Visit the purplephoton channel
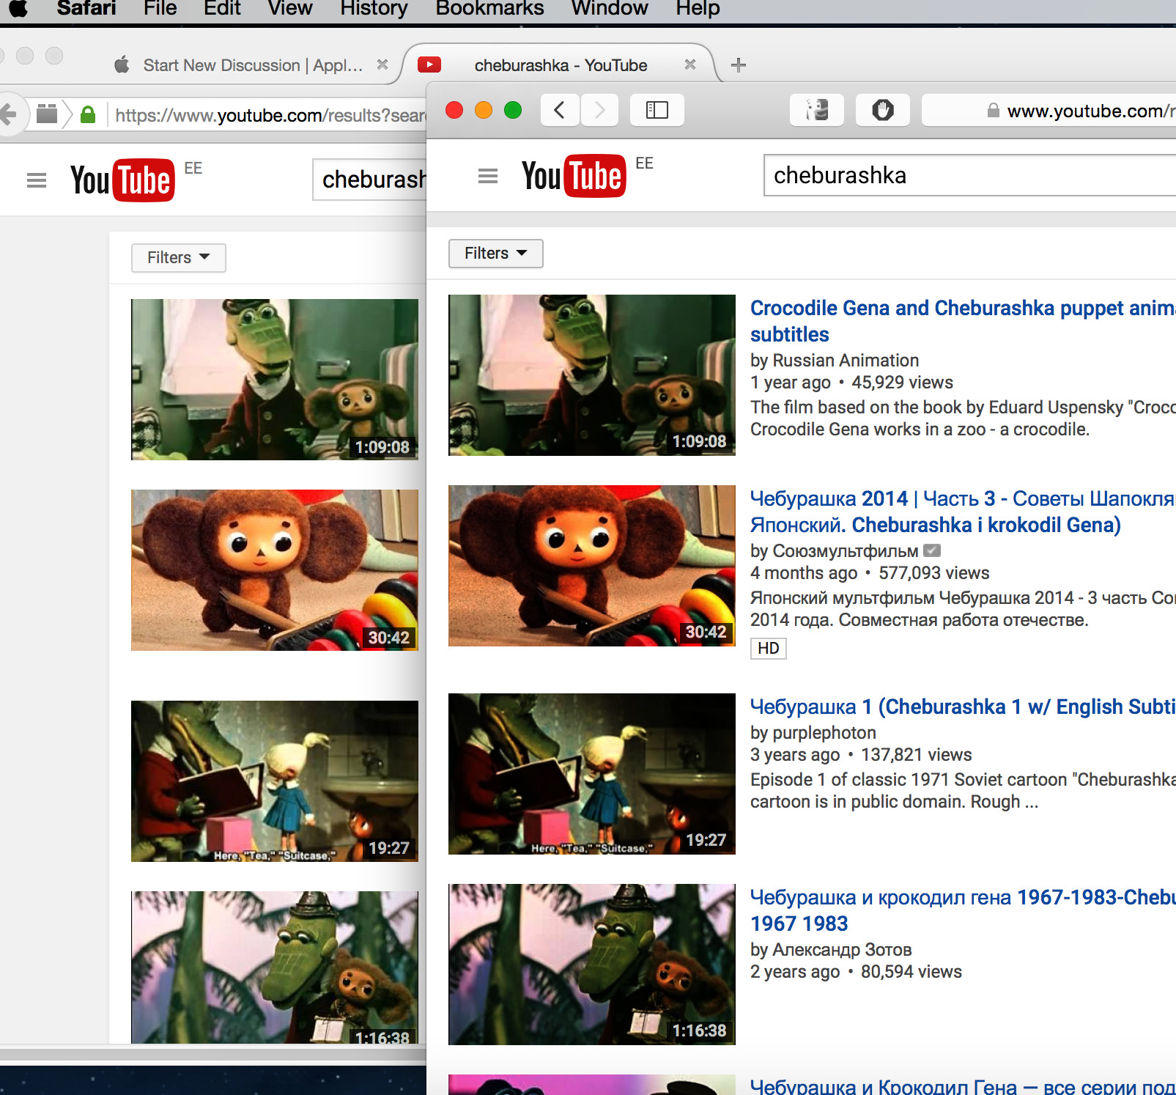 824,733
